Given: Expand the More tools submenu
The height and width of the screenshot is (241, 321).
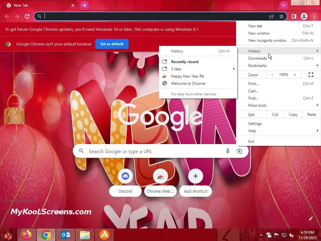Looking at the screenshot, I should (279, 105).
